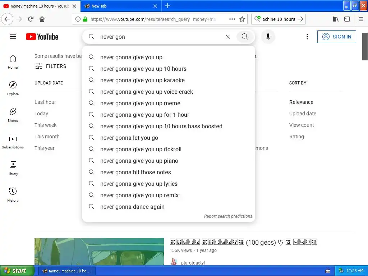Sort by Rating
This screenshot has width=368, height=276.
(296, 137)
